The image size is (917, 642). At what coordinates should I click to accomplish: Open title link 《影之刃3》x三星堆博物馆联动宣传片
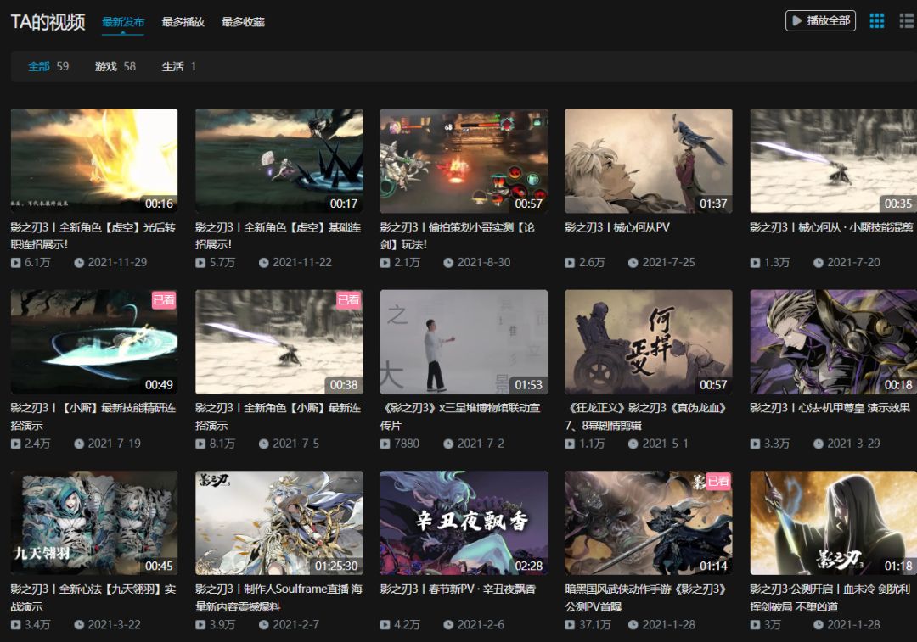point(460,416)
